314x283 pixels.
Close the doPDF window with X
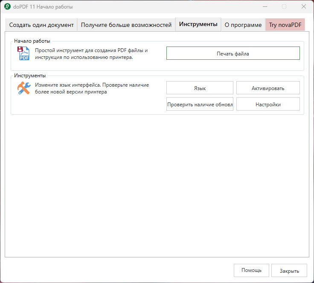click(304, 6)
